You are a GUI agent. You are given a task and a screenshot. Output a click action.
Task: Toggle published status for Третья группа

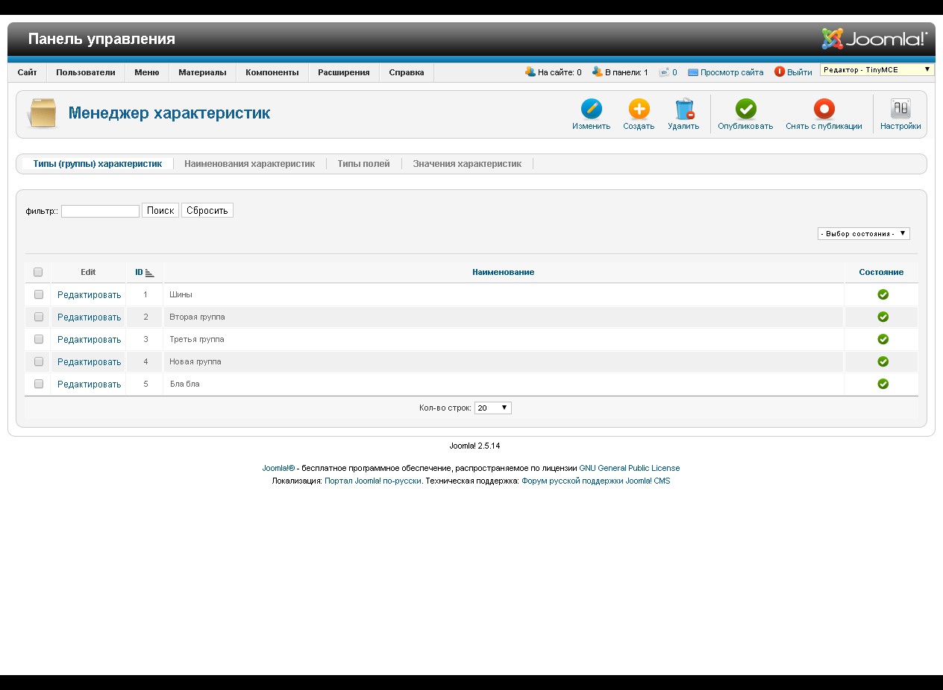coord(883,339)
